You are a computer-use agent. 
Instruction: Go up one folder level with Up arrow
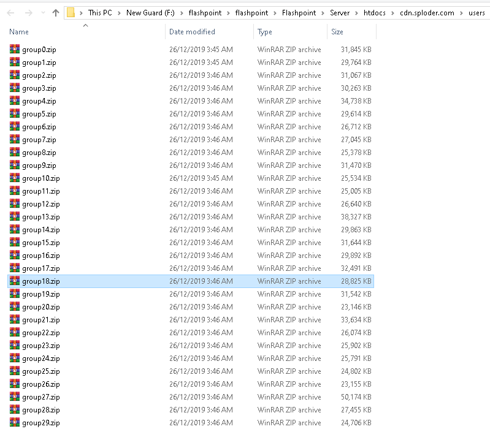[56, 12]
